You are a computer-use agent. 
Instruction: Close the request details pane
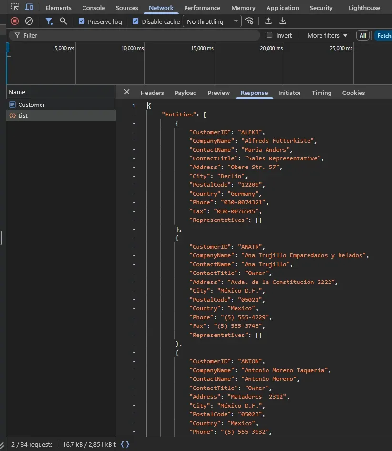[x=127, y=92]
